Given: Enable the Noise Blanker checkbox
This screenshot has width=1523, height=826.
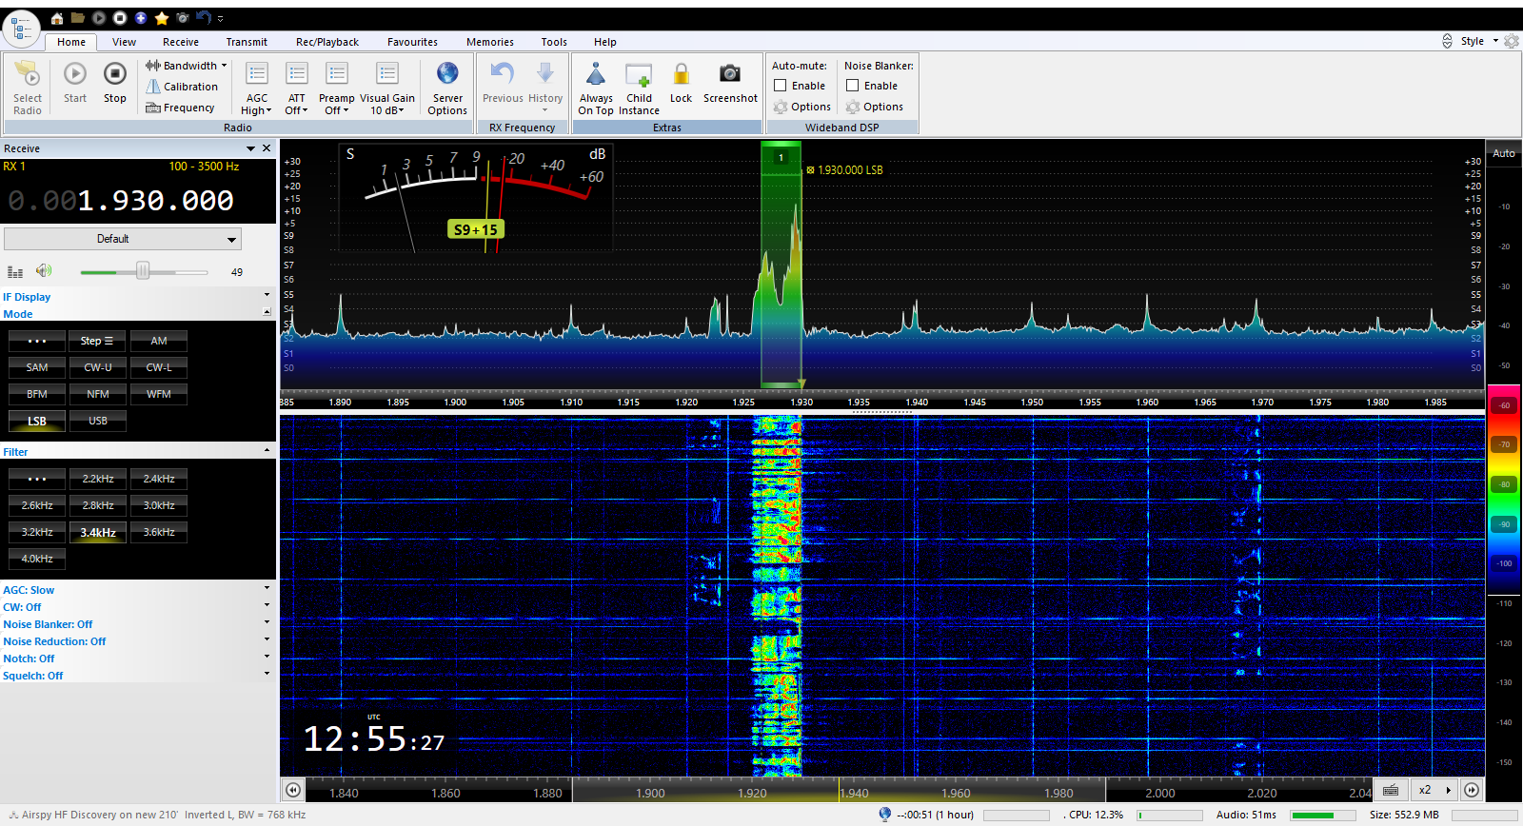Looking at the screenshot, I should [x=853, y=86].
